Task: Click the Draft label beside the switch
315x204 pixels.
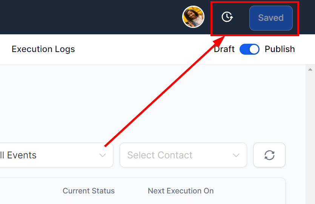Action: coord(224,49)
